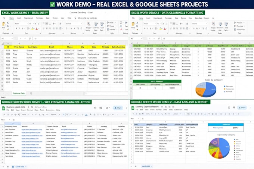The width and height of the screenshot is (254, 169).
Task: Click paint format icon in Business Leads toolbar
Action: [19, 115]
